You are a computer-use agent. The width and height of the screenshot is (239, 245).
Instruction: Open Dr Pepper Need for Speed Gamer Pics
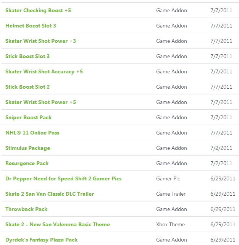tap(63, 179)
